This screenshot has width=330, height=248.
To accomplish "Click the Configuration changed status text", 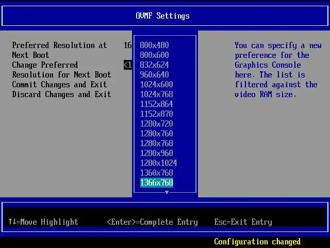I will coord(257,242).
